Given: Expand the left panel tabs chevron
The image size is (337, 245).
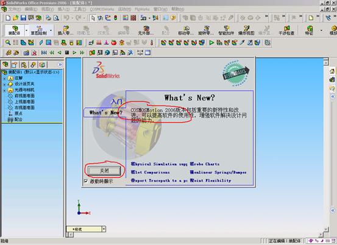Looking at the screenshot, I should click(60, 65).
